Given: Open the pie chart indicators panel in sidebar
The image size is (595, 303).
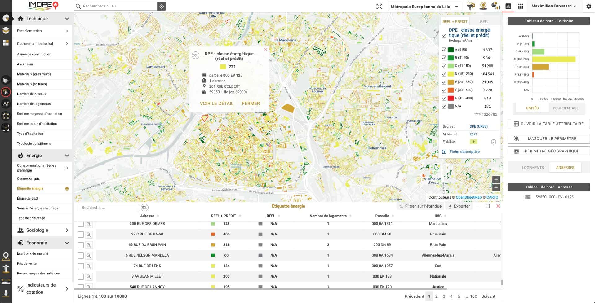Looking at the screenshot, I should point(6,18).
